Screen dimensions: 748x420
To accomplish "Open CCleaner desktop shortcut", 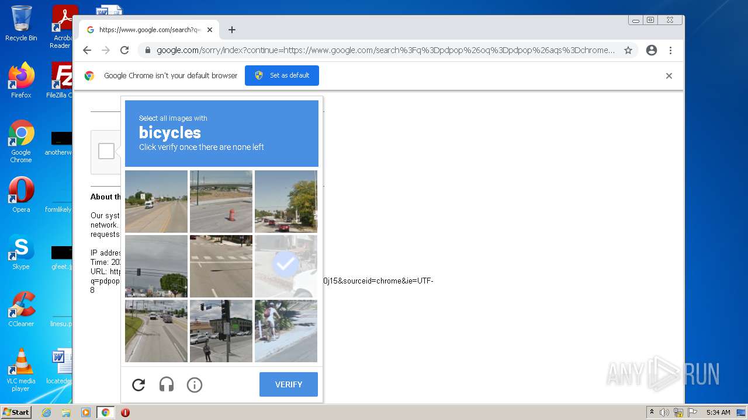I will click(x=21, y=309).
